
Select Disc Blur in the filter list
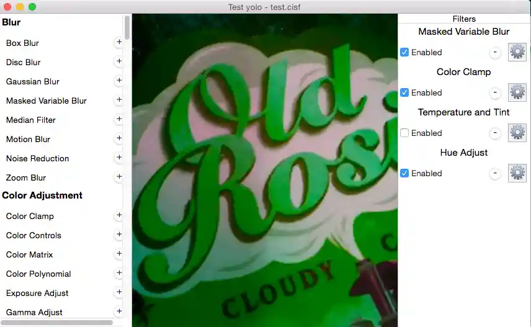(24, 62)
